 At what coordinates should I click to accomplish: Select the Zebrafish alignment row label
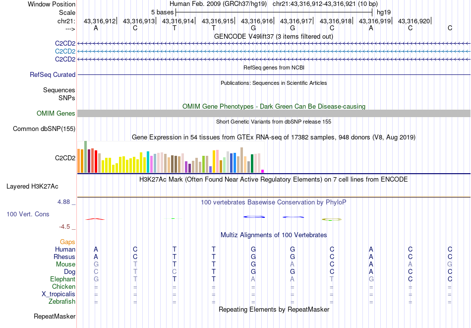pyautogui.click(x=62, y=301)
